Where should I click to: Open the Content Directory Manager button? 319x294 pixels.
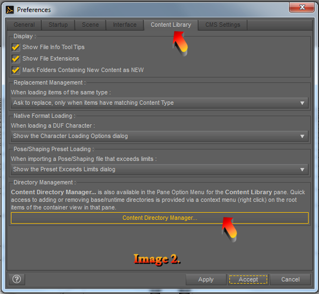(x=159, y=218)
